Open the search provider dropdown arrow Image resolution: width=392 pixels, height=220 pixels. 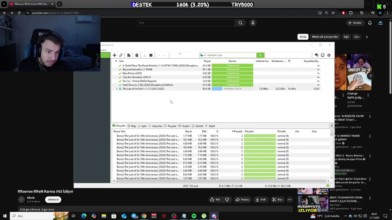205,55
